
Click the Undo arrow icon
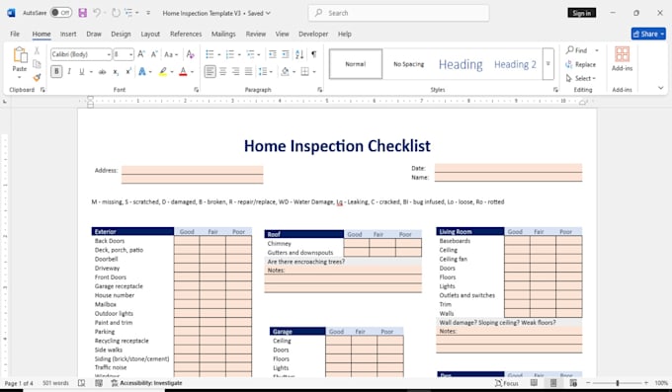point(97,13)
